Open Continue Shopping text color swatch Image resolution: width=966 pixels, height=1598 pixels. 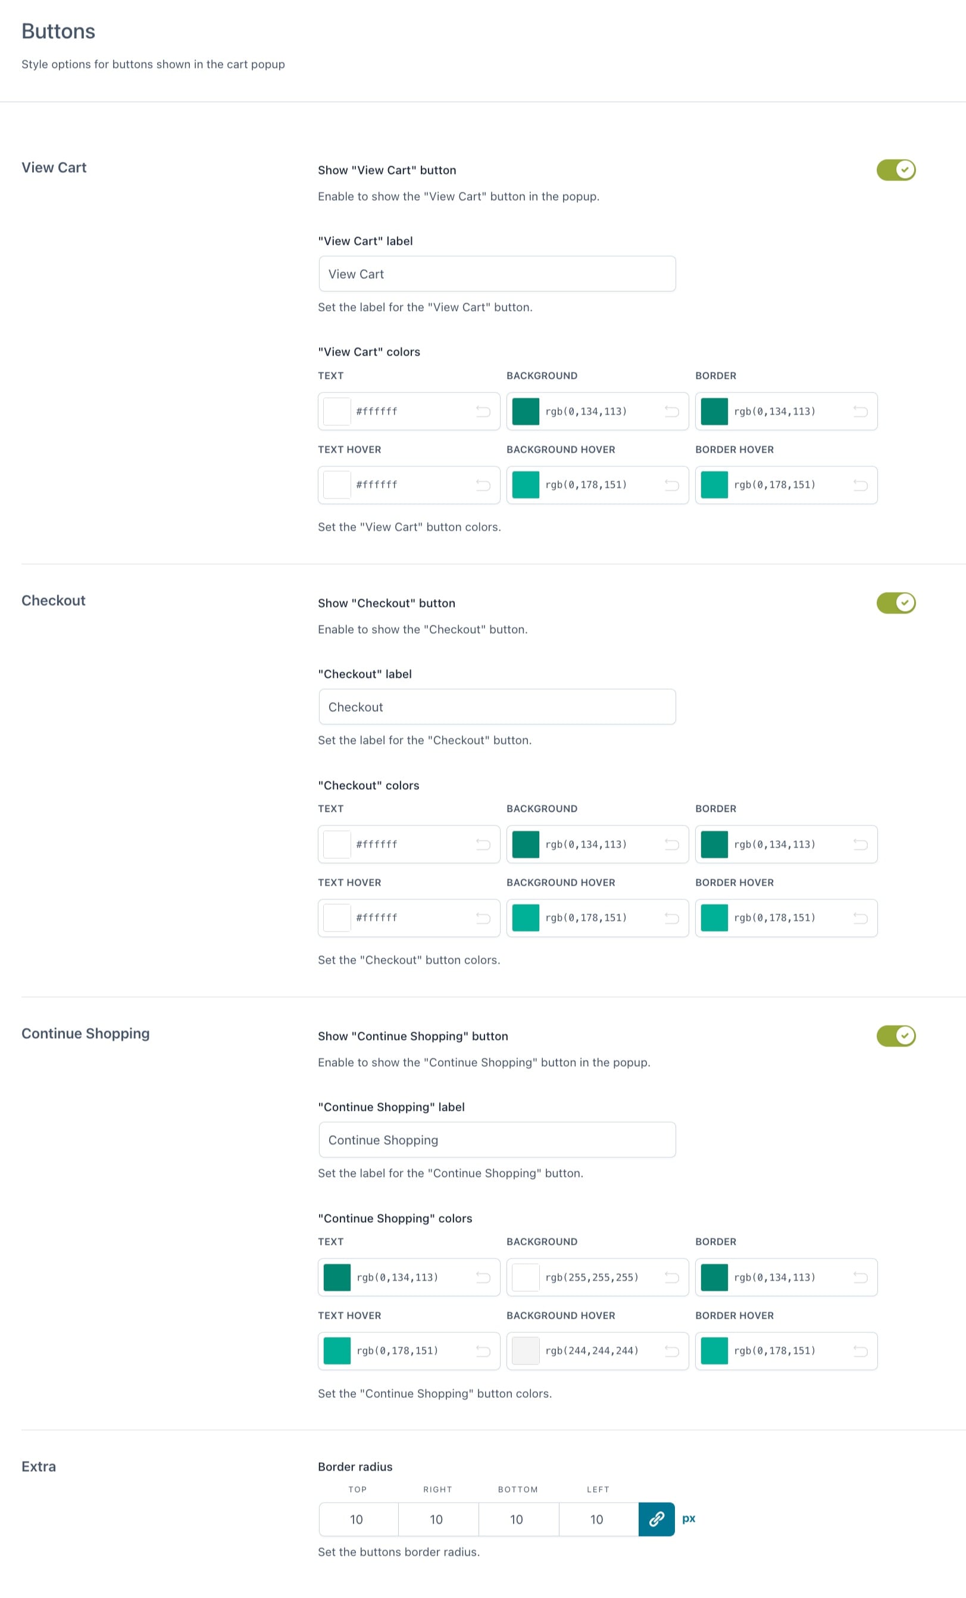[x=337, y=1277]
